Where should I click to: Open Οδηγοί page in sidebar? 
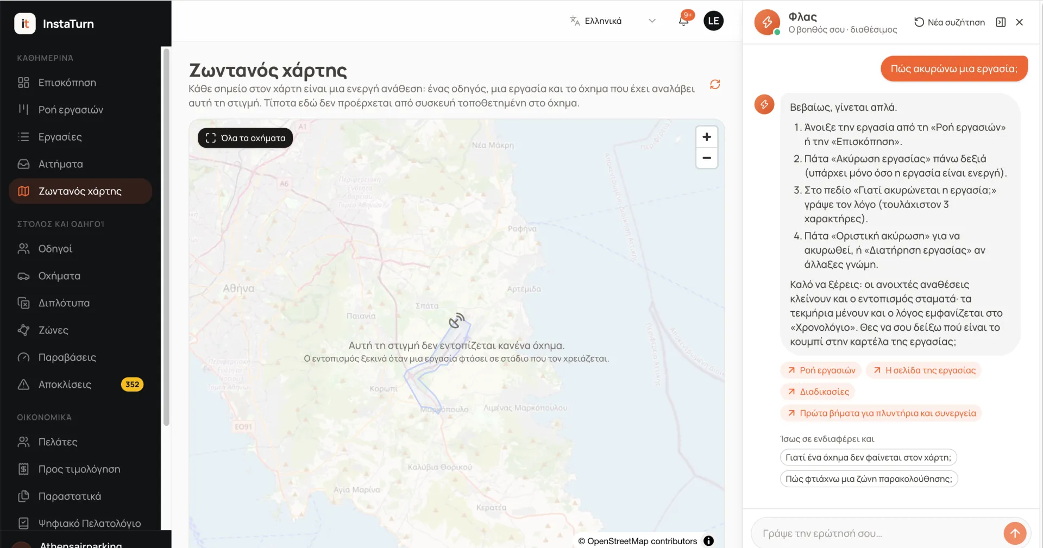coord(80,249)
